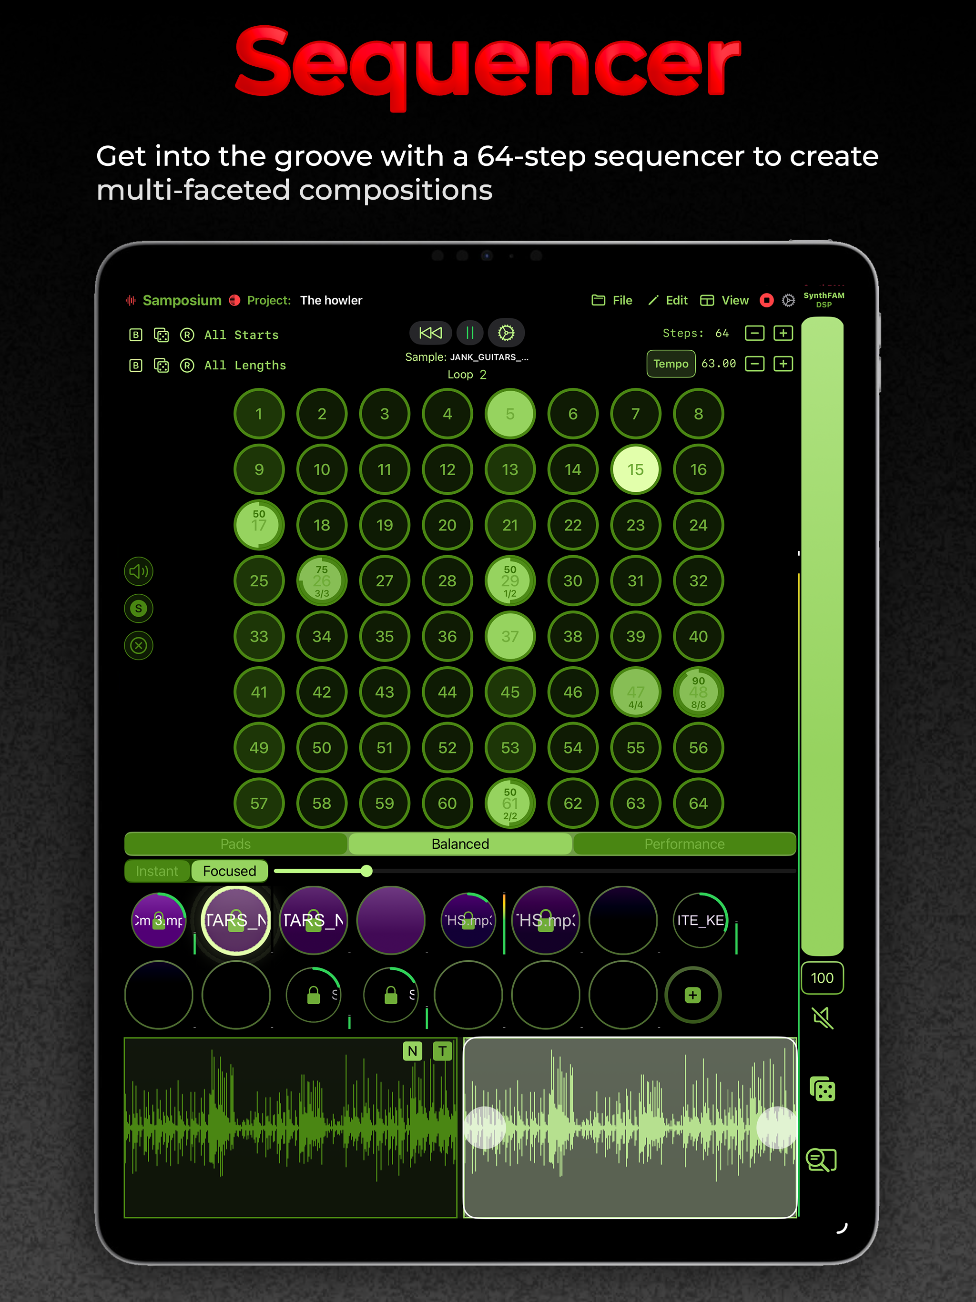Viewport: 976px width, 1302px height.
Task: Select the Focused mode
Action: (230, 871)
